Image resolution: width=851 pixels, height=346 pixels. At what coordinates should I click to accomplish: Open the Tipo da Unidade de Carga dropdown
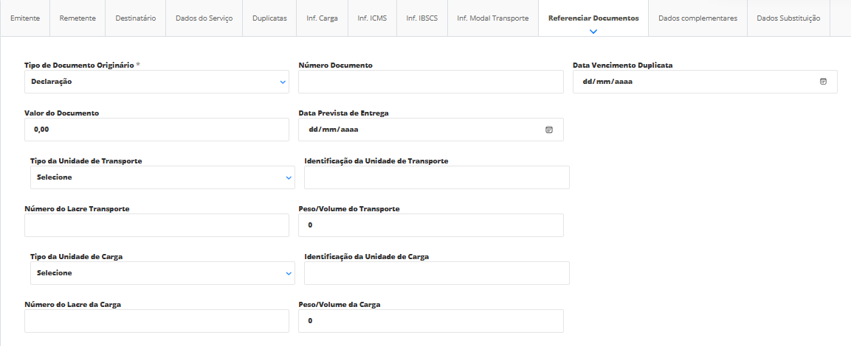(x=162, y=273)
